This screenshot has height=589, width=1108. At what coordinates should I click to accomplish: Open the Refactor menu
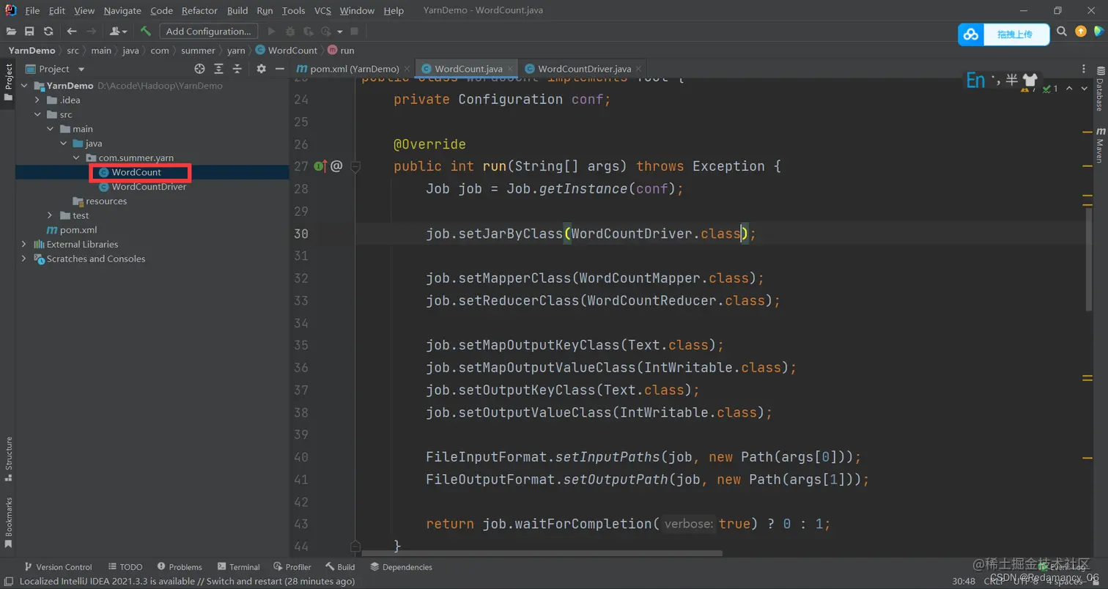(199, 11)
